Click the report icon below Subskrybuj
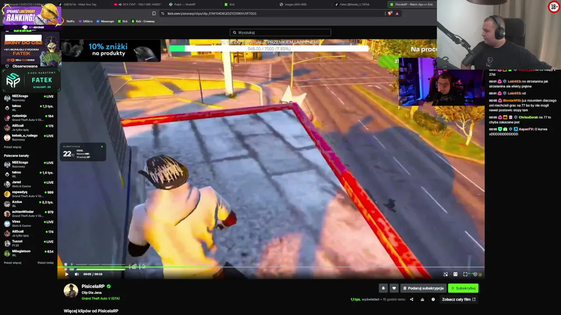The height and width of the screenshot is (315, 561). [433, 300]
